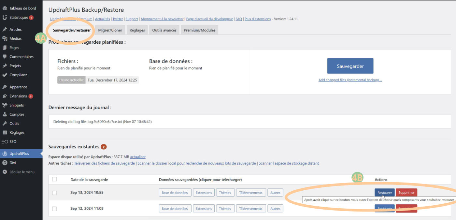
Task: Open the Réglages tab
Action: [x=137, y=30]
